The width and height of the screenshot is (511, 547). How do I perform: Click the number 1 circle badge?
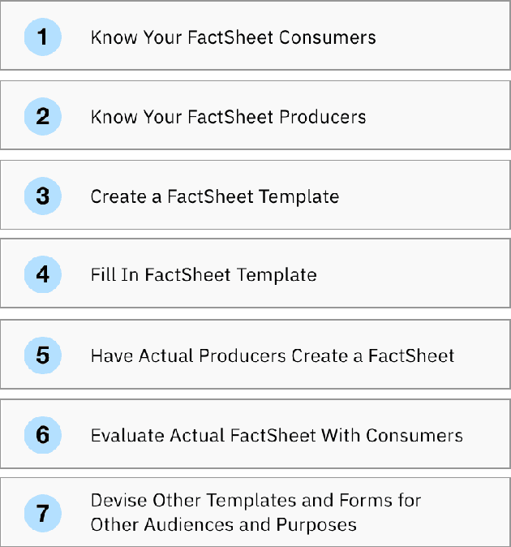tap(43, 37)
